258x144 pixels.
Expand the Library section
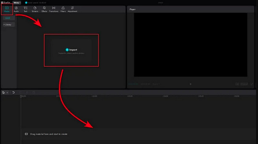tap(8, 25)
